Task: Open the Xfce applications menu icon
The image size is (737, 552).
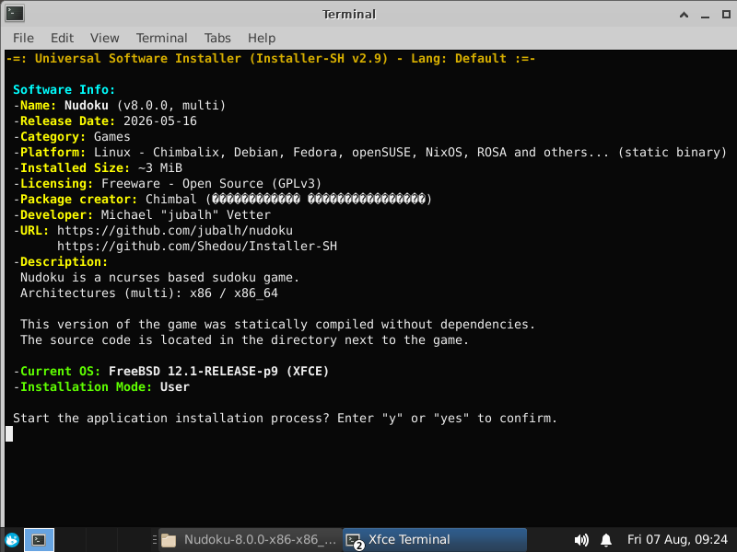Action: point(12,540)
